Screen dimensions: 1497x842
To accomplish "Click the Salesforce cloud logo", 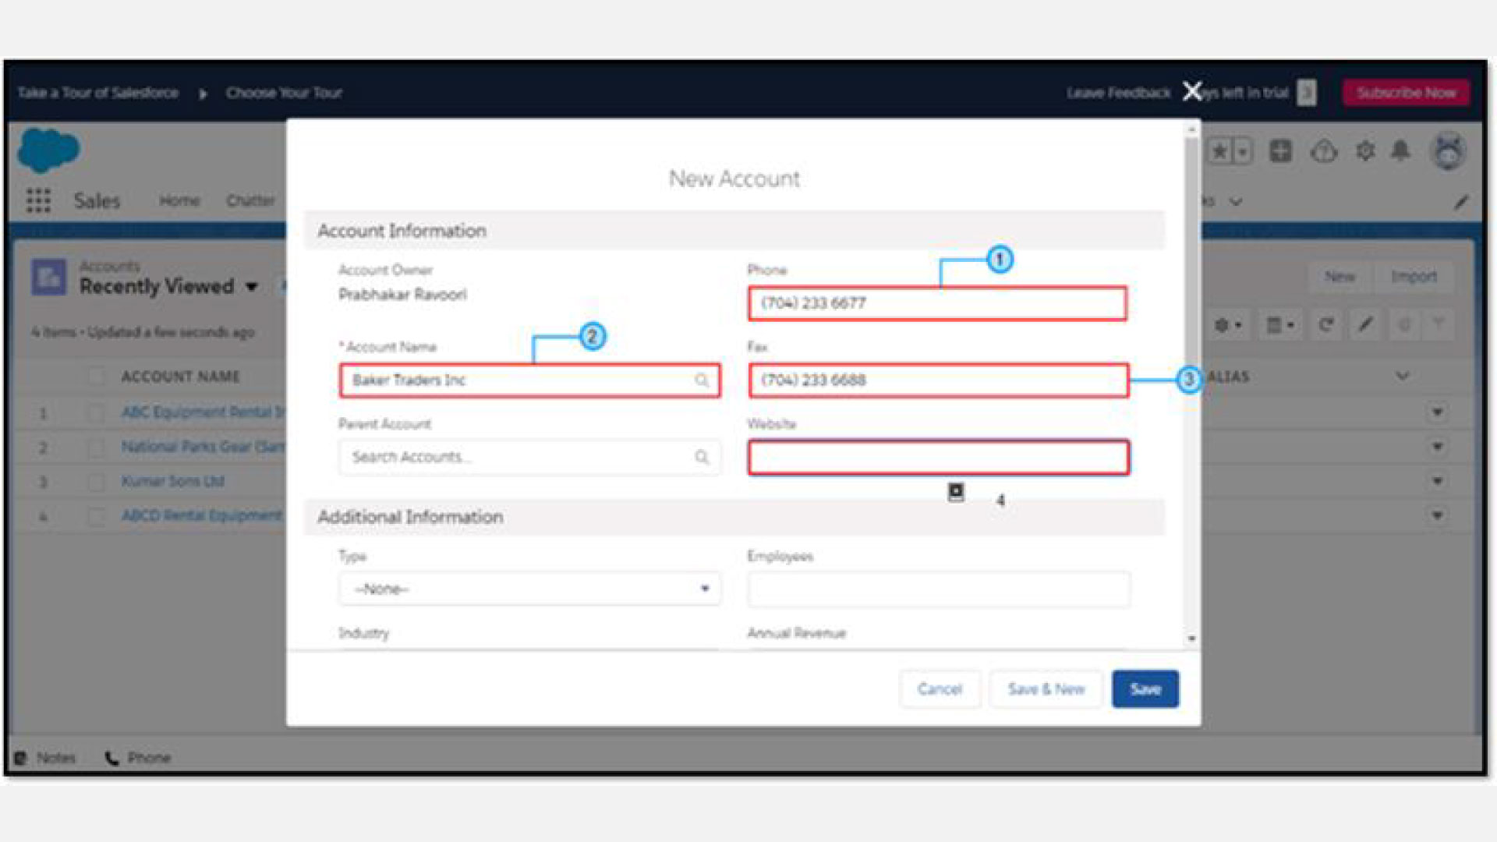I will (48, 150).
